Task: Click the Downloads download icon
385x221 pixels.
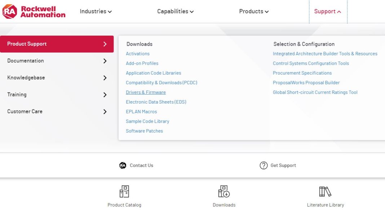Action: [224, 191]
